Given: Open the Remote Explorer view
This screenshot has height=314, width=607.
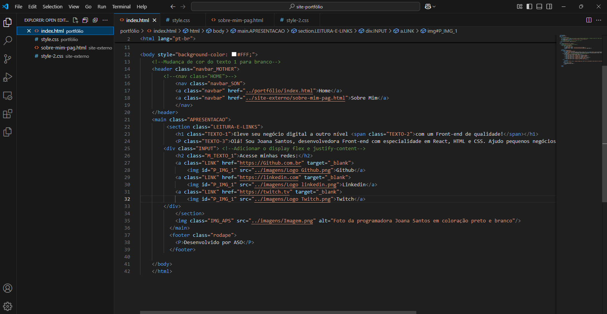Looking at the screenshot, I should tap(8, 95).
